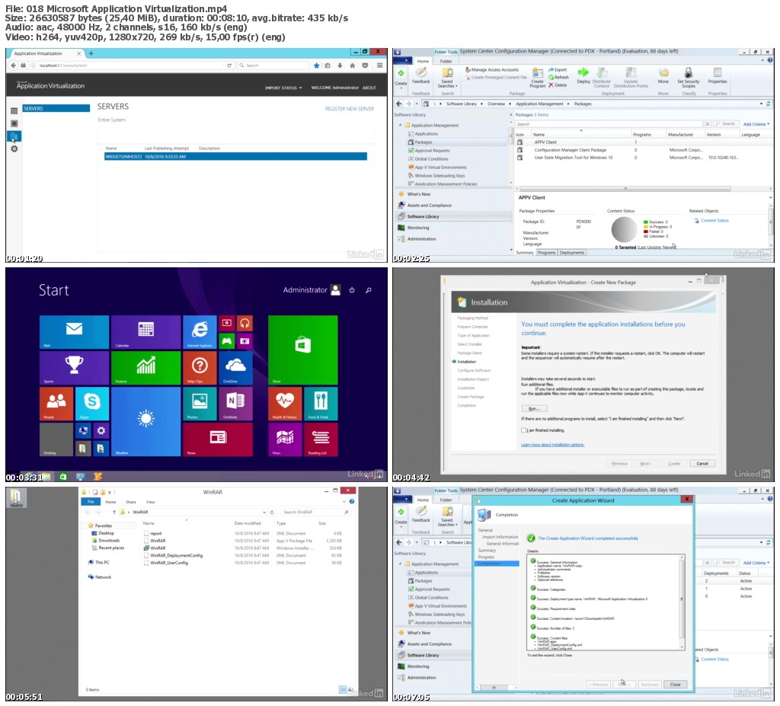
Task: Reload the localhost console page
Action: tap(229, 65)
